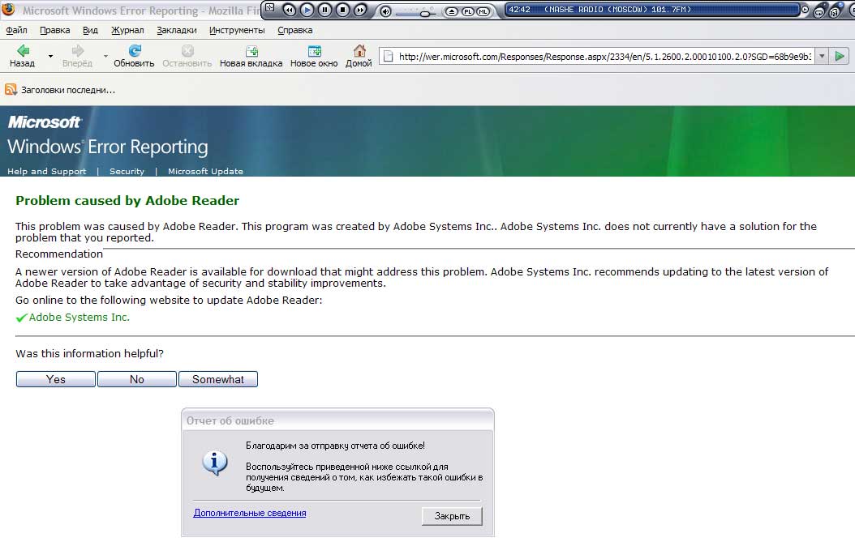The height and width of the screenshot is (559, 855).
Task: Click the Winamp song title display
Action: click(651, 9)
